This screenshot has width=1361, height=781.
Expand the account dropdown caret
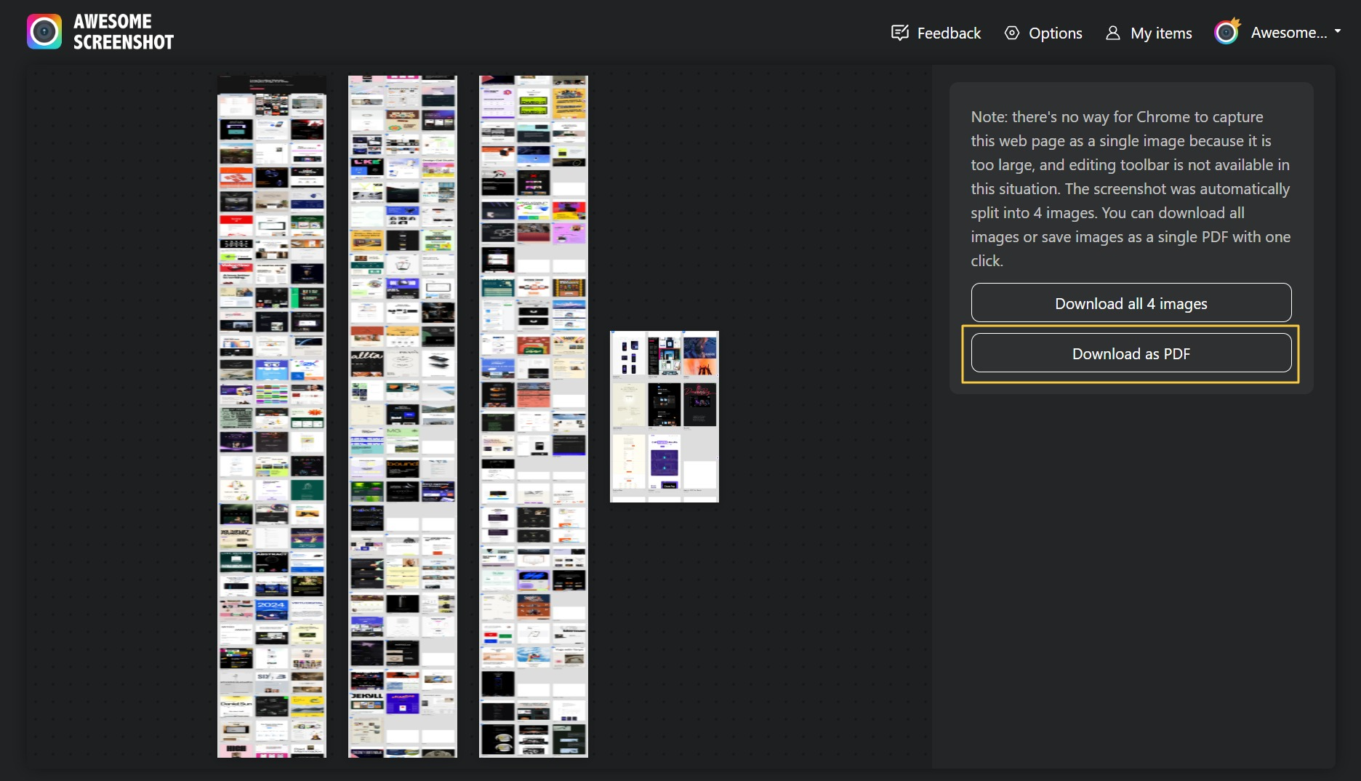tap(1338, 31)
